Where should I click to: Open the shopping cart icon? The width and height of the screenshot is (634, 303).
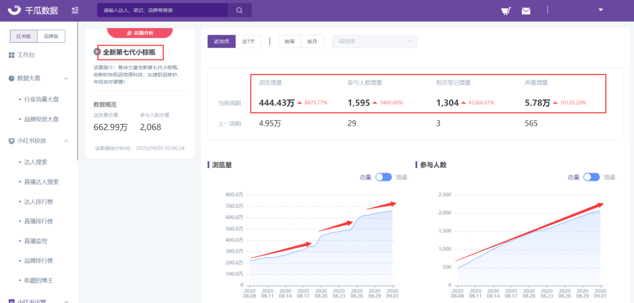click(505, 11)
